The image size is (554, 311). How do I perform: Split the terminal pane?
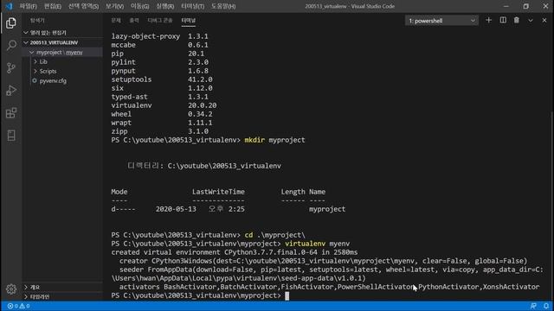click(x=503, y=21)
